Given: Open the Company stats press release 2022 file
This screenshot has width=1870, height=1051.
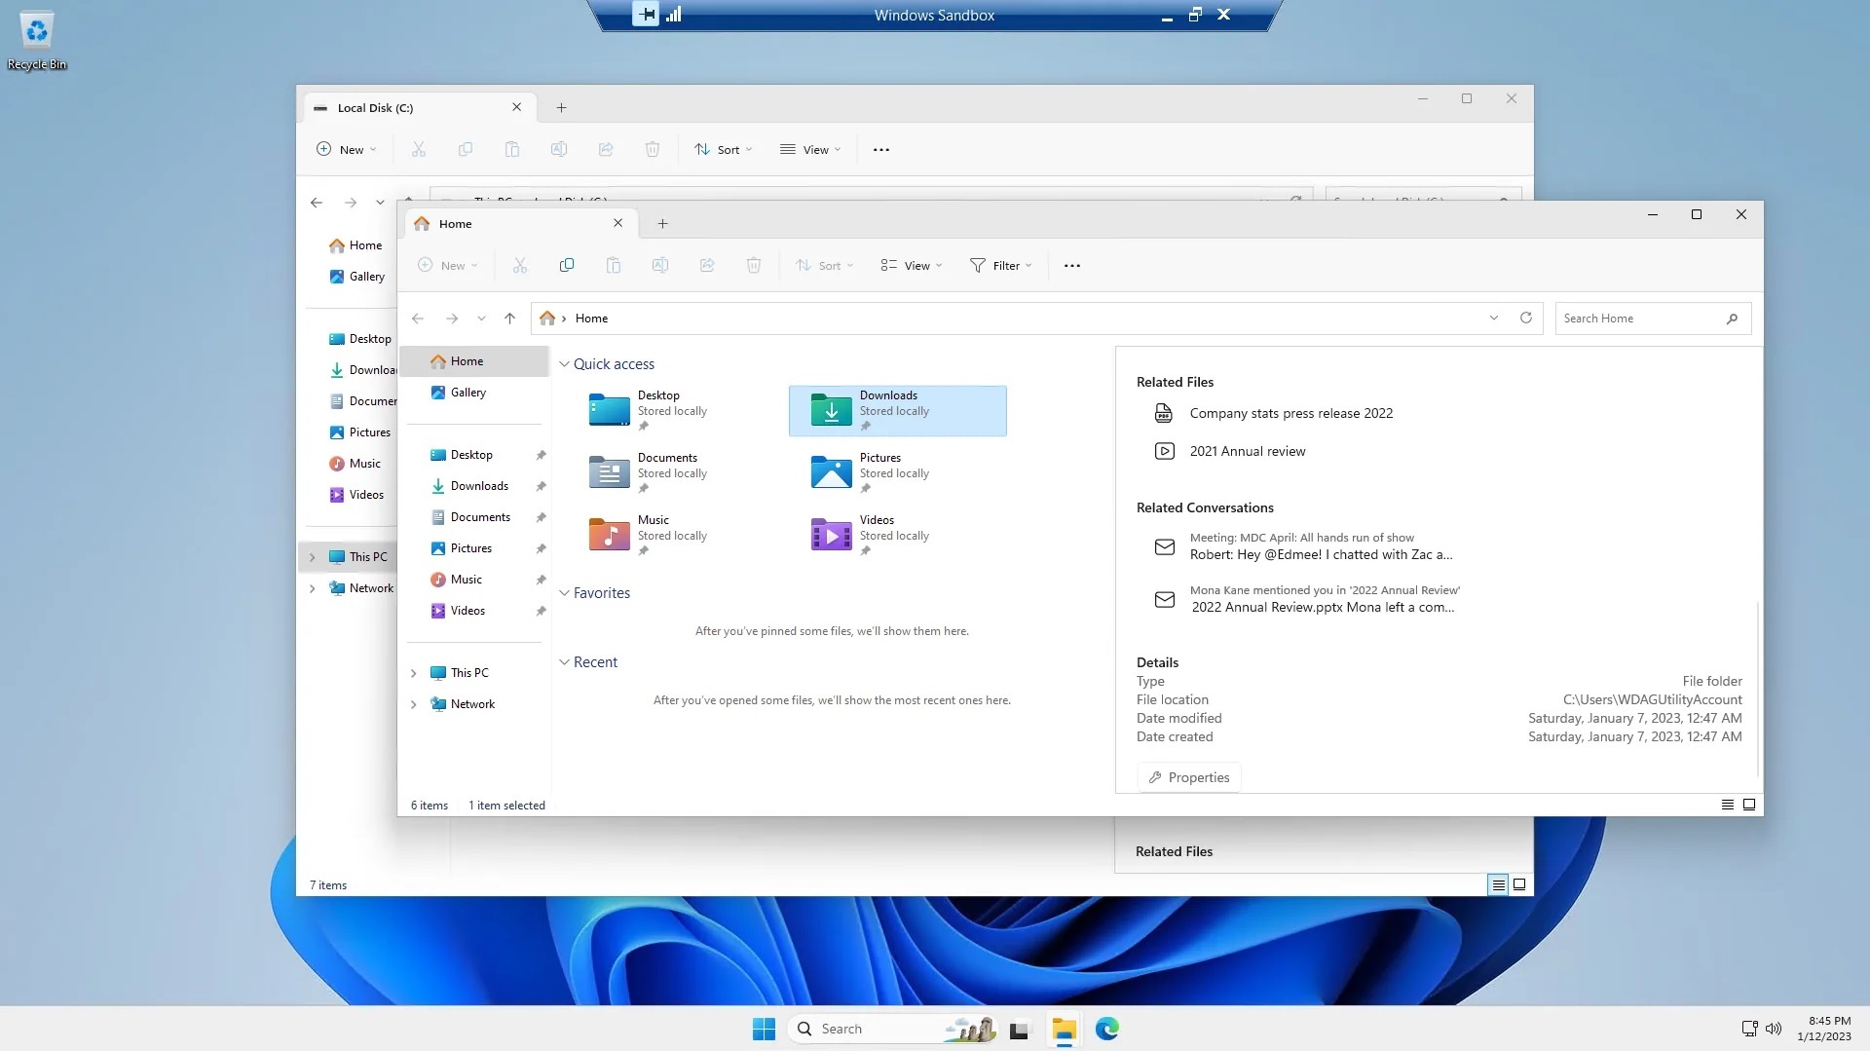Looking at the screenshot, I should (1290, 412).
